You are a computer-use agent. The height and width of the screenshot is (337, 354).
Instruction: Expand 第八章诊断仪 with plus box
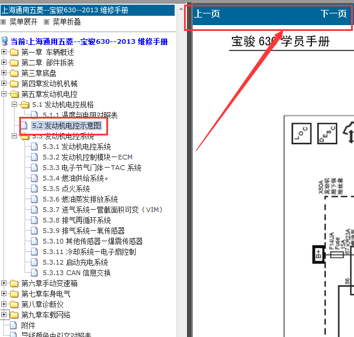coord(4,304)
